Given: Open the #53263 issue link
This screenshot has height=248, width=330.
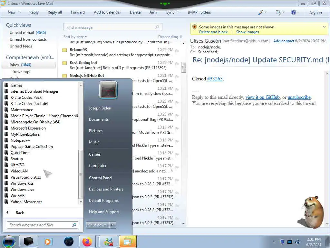Looking at the screenshot, I should click(x=215, y=79).
